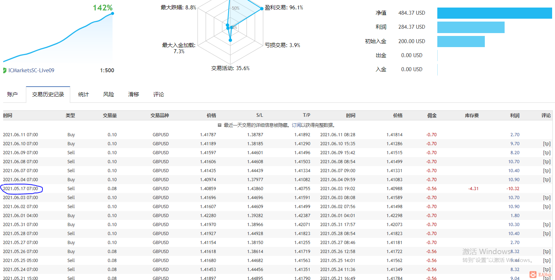Sort by the 佣金 column header
This screenshot has width=555, height=280.
(432, 115)
